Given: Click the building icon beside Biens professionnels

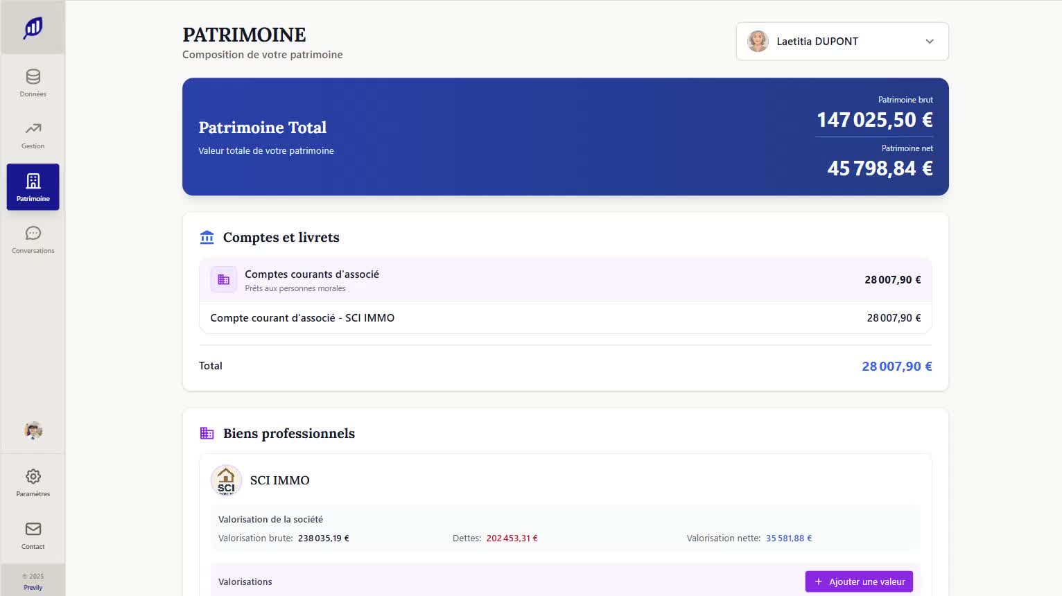Looking at the screenshot, I should (x=207, y=434).
